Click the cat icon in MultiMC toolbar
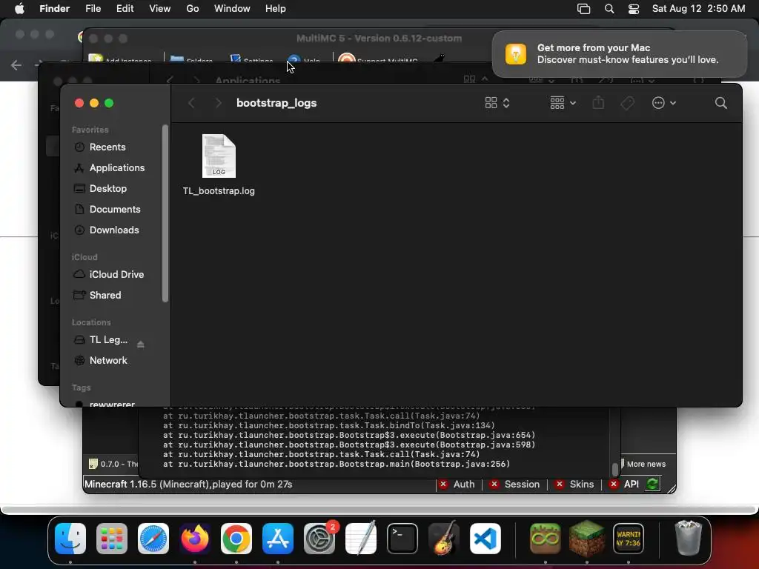The width and height of the screenshot is (759, 569). pos(438,59)
